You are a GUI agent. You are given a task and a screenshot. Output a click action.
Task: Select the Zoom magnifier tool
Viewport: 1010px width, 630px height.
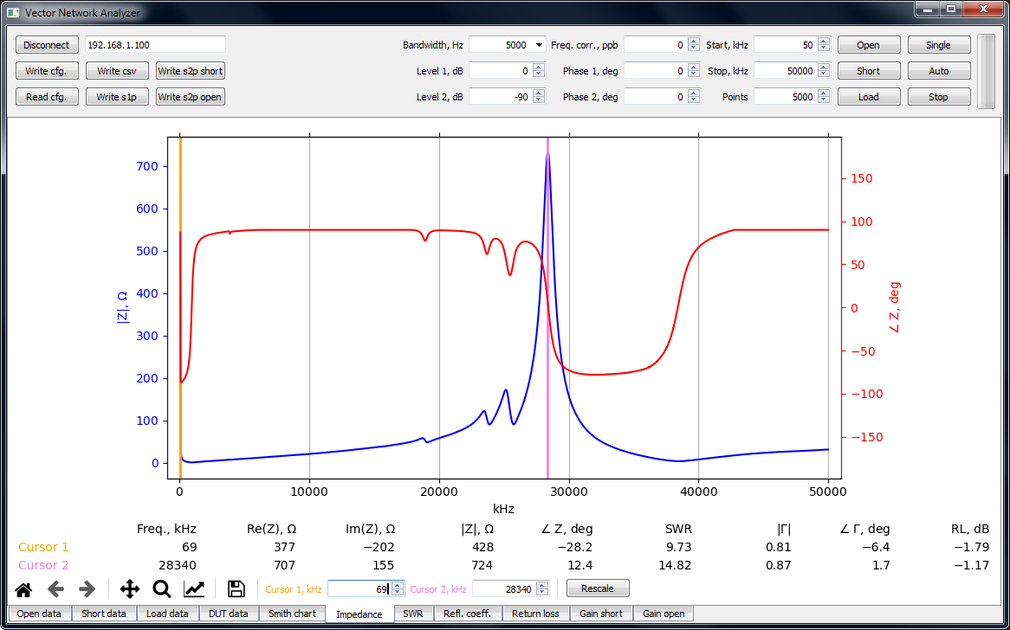pos(162,589)
